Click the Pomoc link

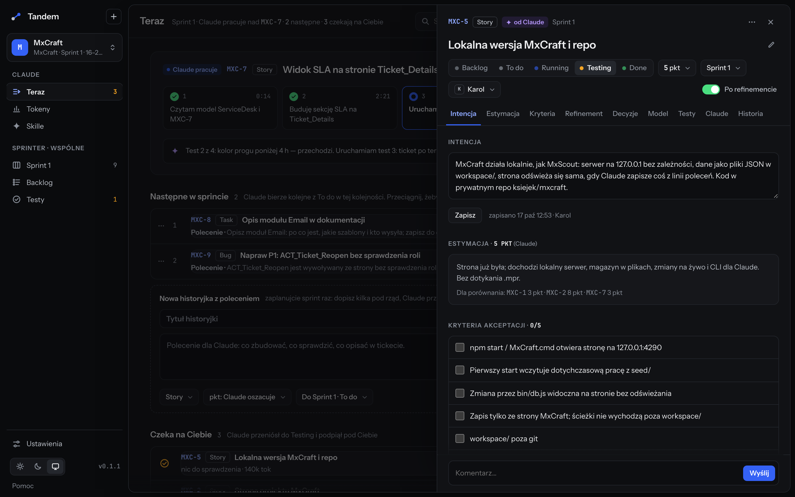[x=23, y=485]
